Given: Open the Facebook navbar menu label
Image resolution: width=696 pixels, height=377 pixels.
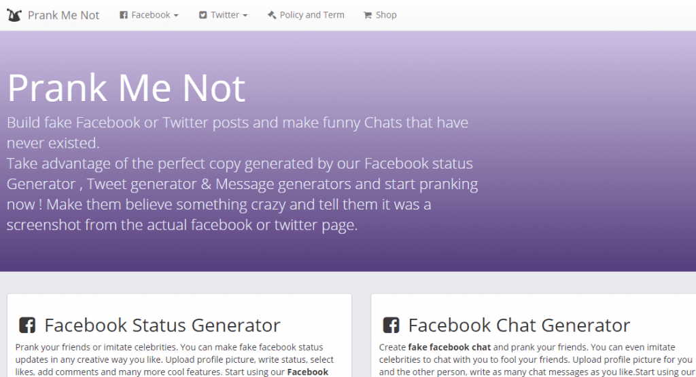Looking at the screenshot, I should [x=150, y=15].
